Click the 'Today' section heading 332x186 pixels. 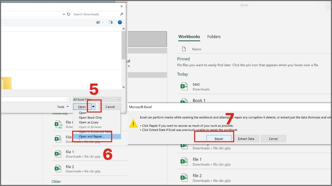[x=183, y=74]
